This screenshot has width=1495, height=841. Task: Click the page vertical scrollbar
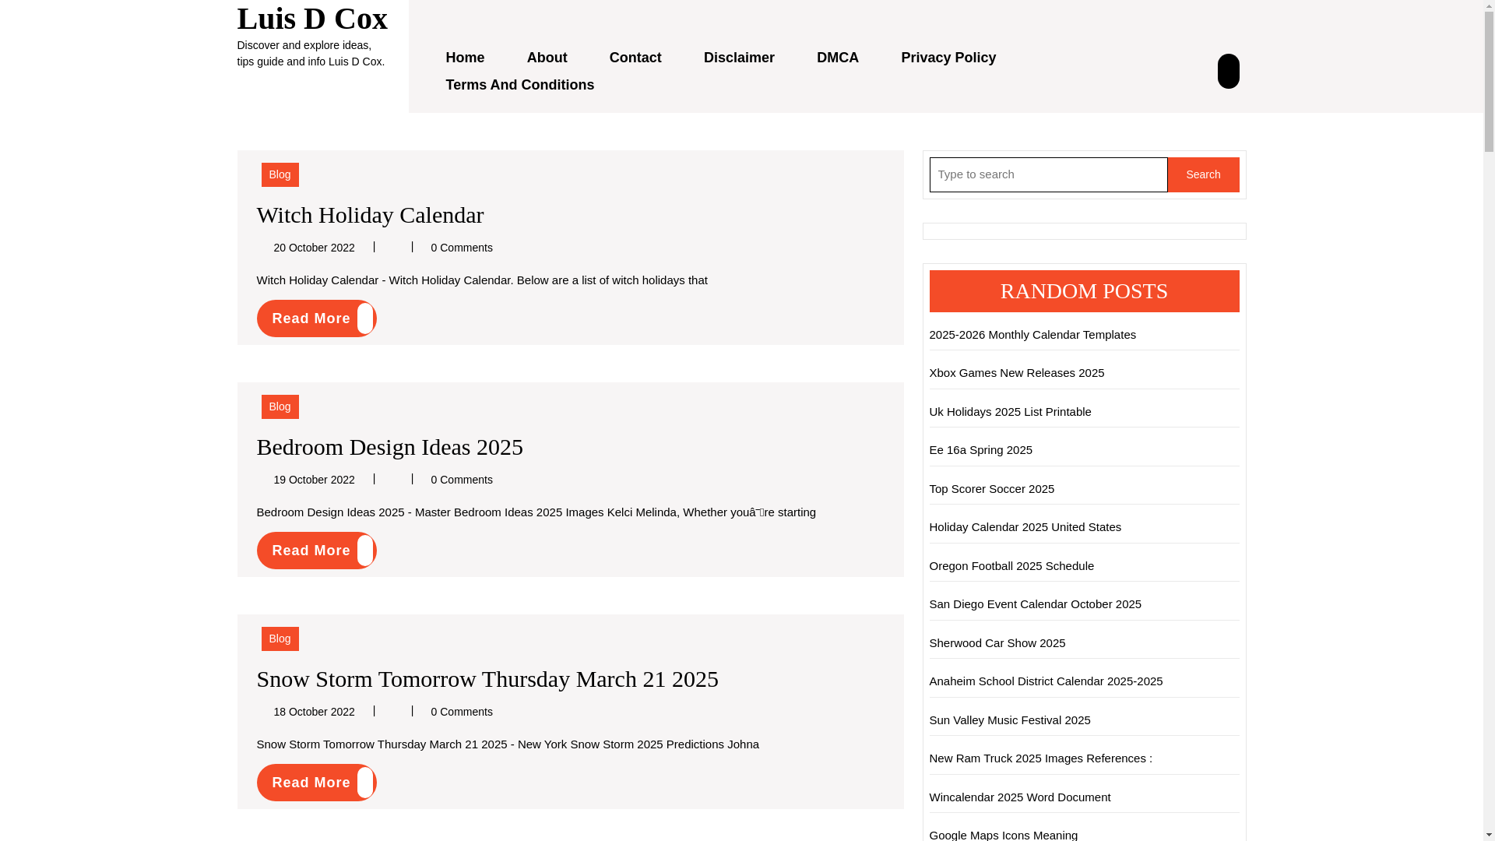[1490, 420]
